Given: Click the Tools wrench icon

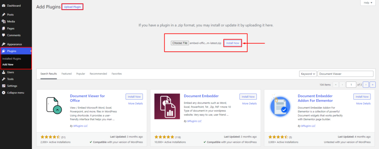Looking at the screenshot, I should pos(3,79).
